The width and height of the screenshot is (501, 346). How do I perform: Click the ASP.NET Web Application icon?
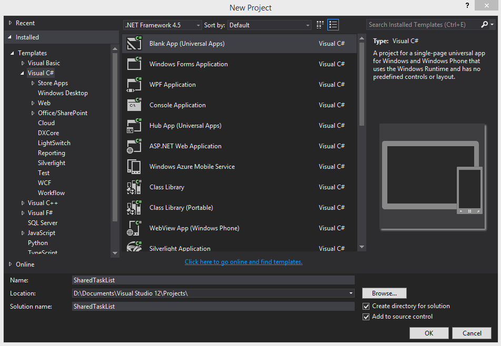click(134, 146)
